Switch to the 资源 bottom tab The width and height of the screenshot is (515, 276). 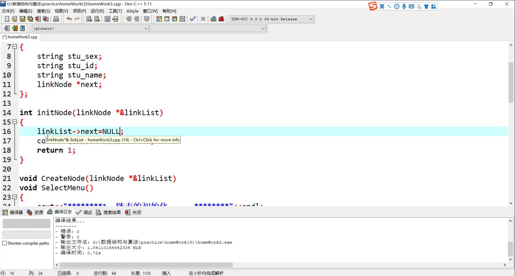click(x=35, y=212)
